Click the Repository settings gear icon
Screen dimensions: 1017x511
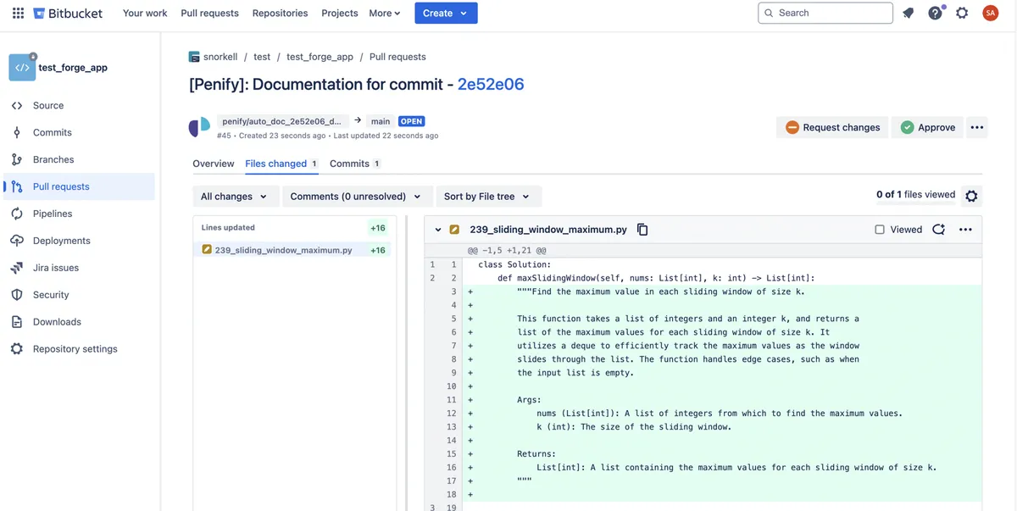[x=17, y=350]
